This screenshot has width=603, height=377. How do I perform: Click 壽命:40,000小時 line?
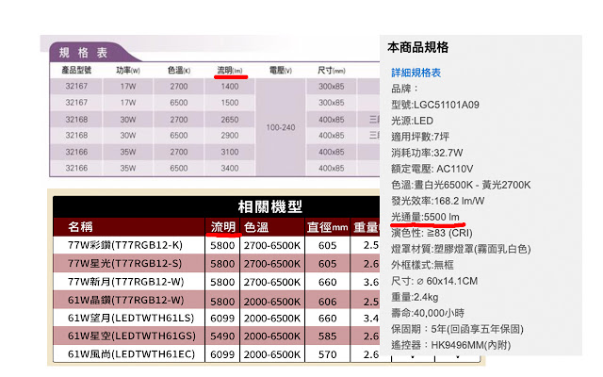[428, 313]
